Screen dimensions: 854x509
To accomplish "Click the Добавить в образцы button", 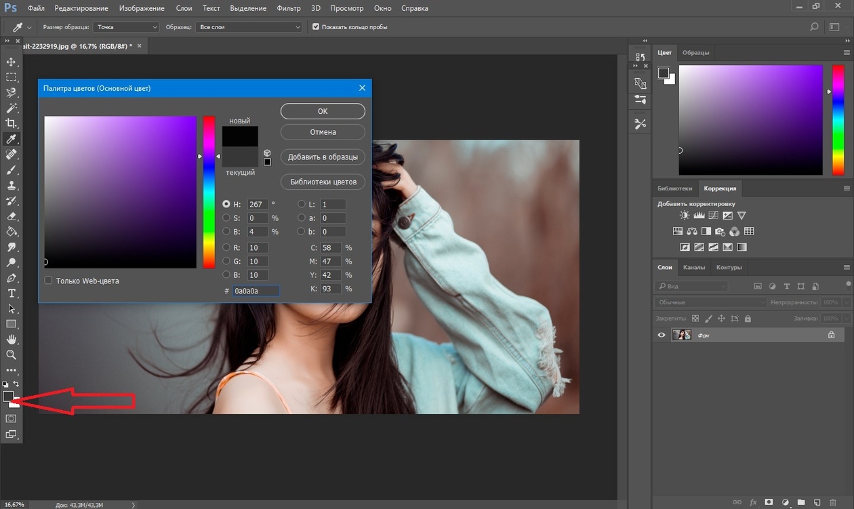I will click(x=323, y=157).
